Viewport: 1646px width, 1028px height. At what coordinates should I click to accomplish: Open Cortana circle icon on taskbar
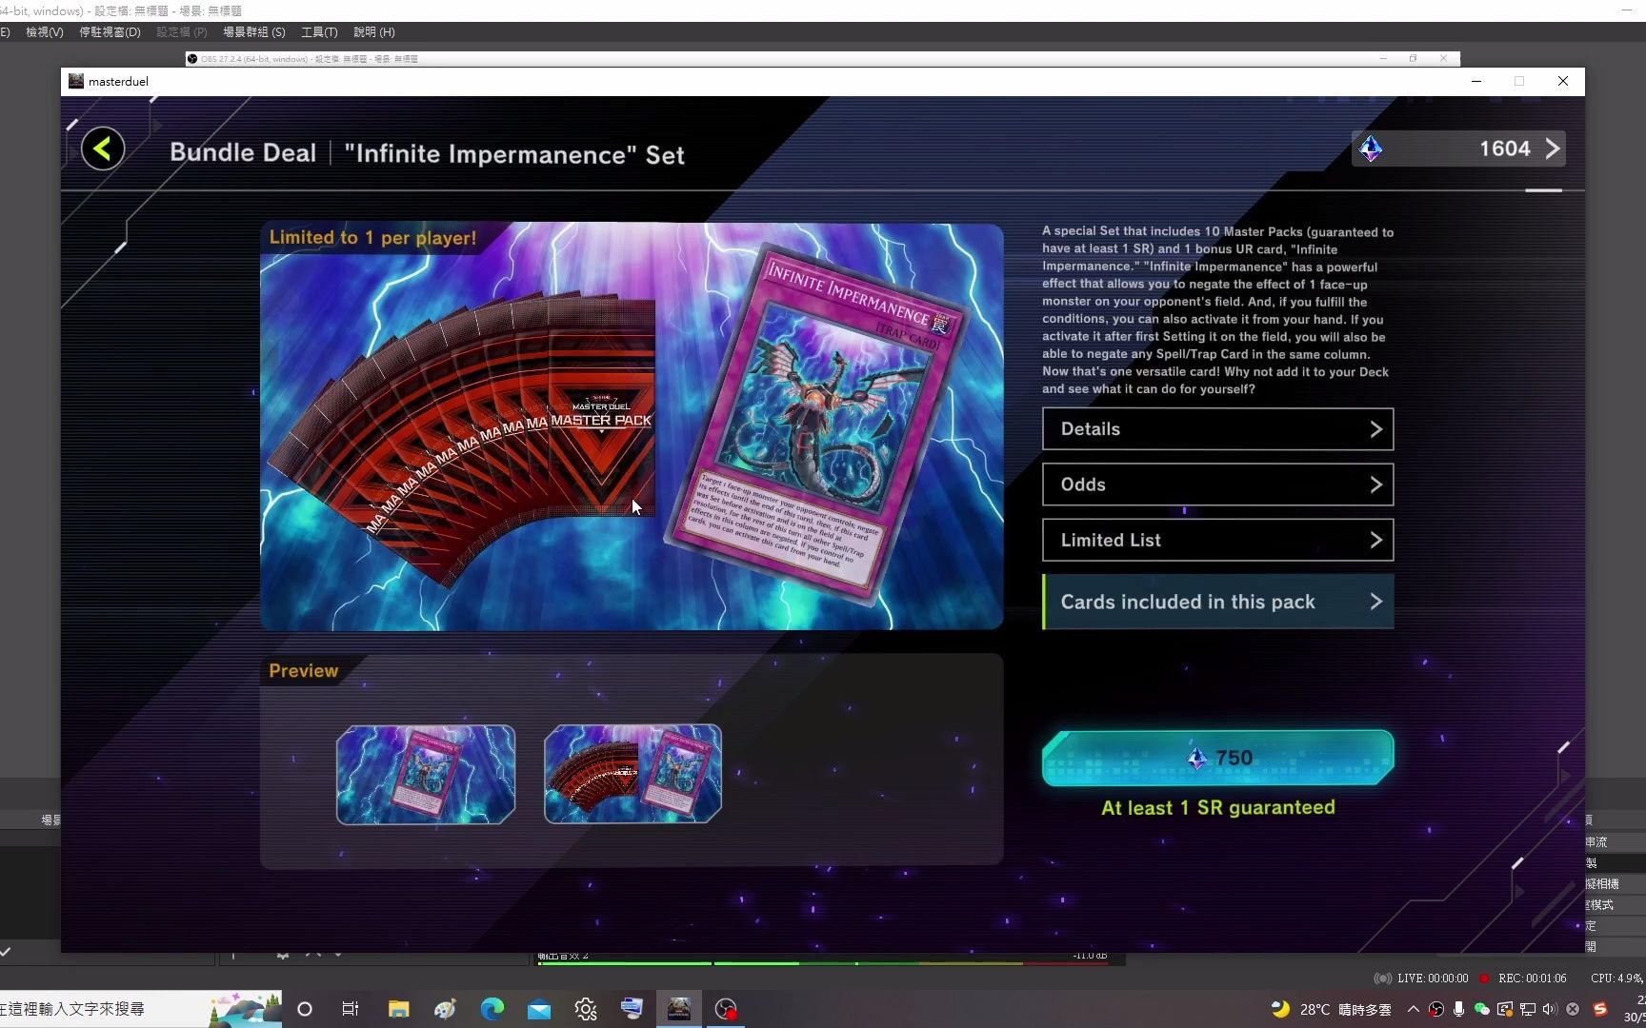click(305, 1009)
